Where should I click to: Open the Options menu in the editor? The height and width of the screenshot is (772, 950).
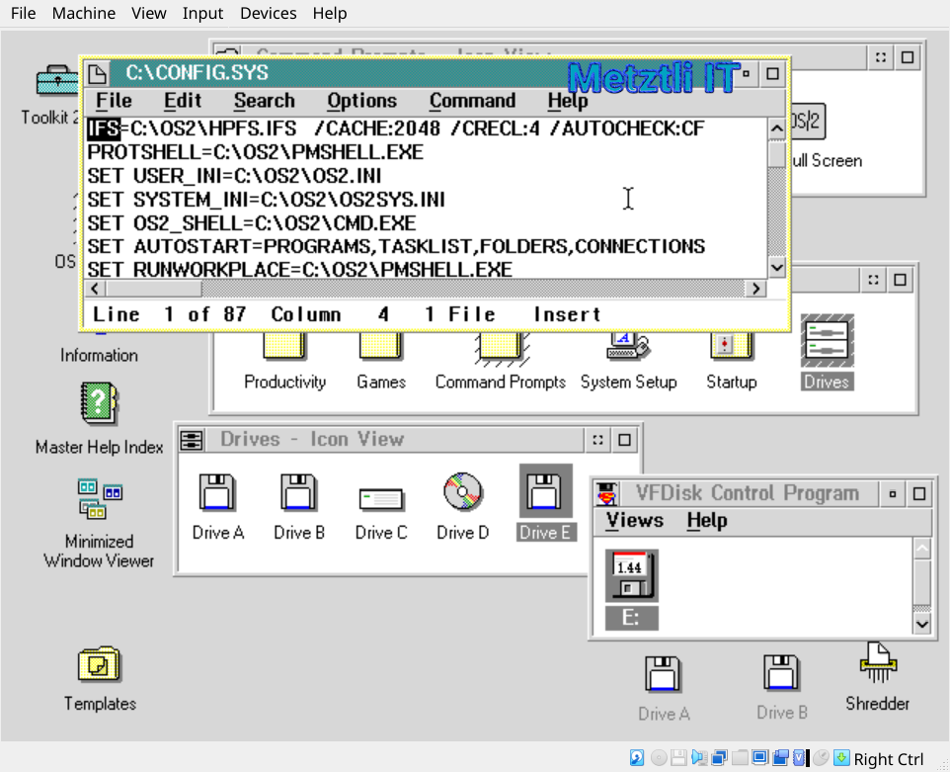point(361,101)
